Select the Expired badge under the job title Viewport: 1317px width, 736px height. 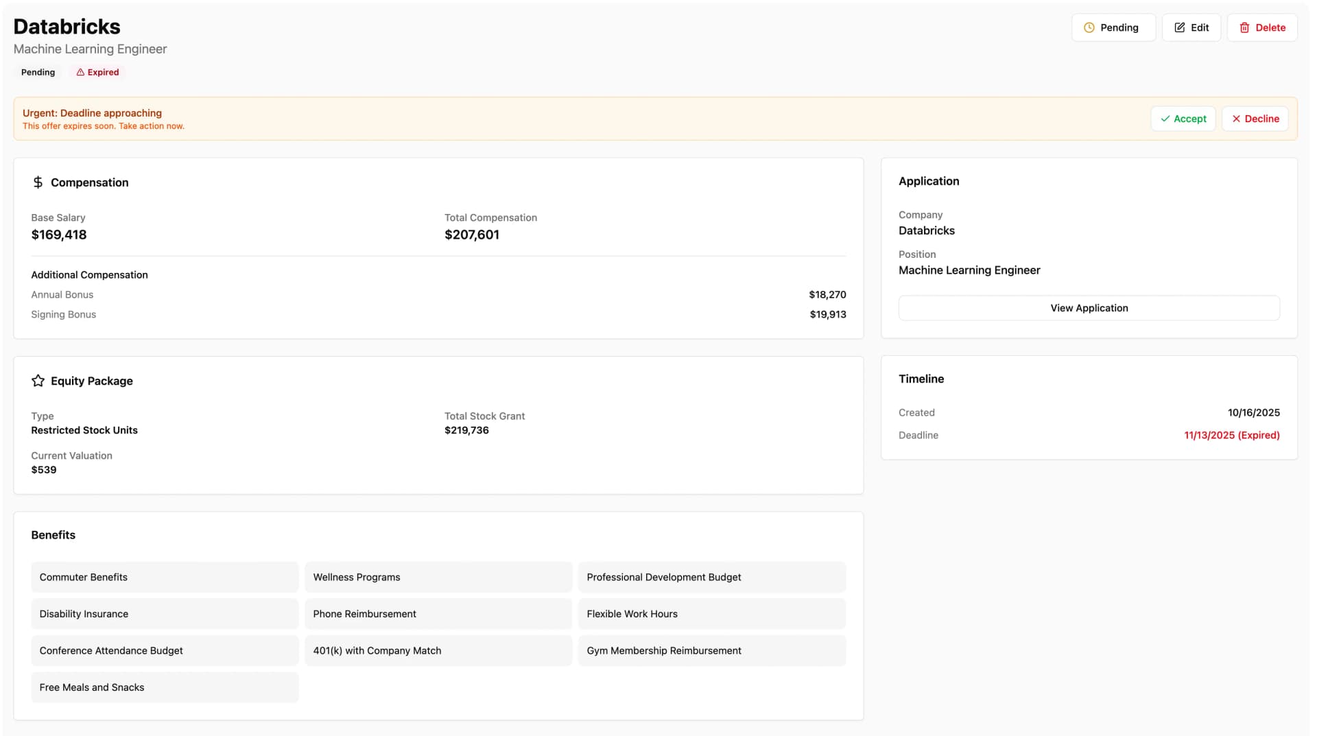[97, 72]
